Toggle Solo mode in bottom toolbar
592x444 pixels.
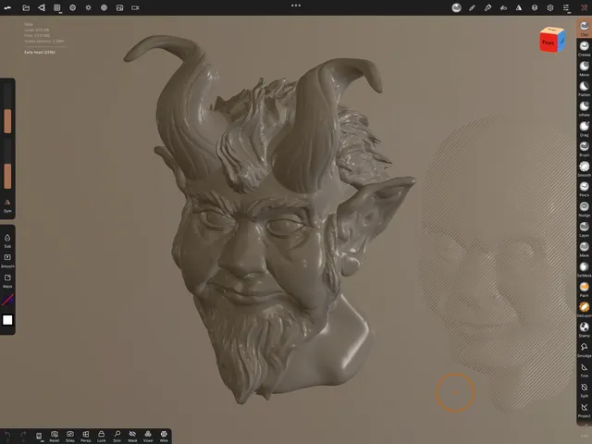(117, 436)
